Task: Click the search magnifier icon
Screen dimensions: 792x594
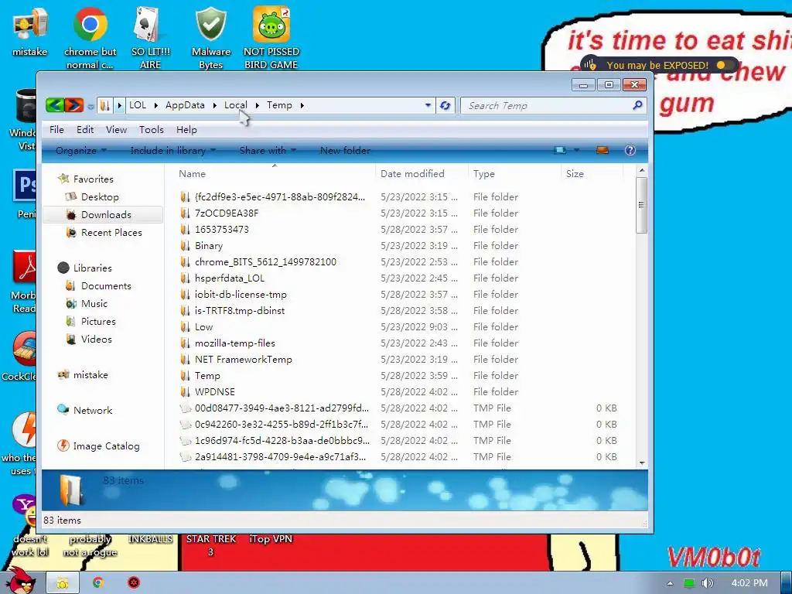Action: 637,105
